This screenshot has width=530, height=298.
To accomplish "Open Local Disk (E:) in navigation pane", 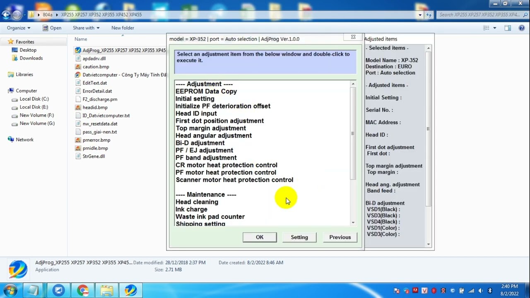I will [34, 107].
